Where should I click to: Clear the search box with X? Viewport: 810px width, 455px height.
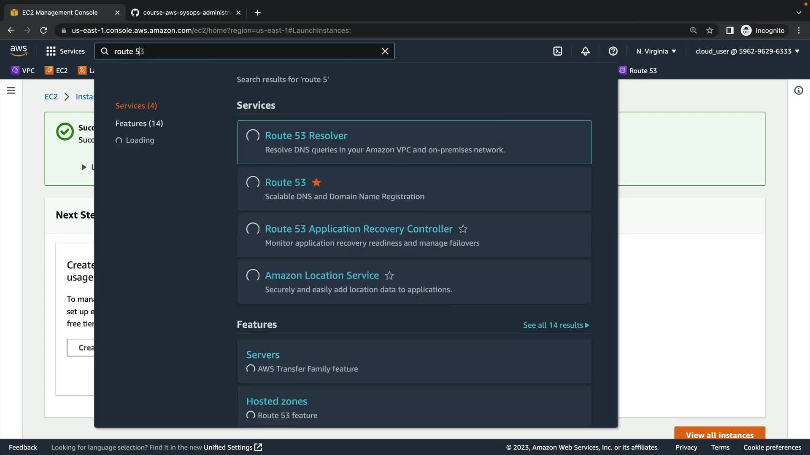[385, 51]
